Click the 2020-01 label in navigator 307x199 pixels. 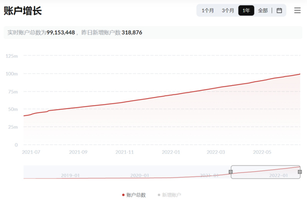point(140,175)
